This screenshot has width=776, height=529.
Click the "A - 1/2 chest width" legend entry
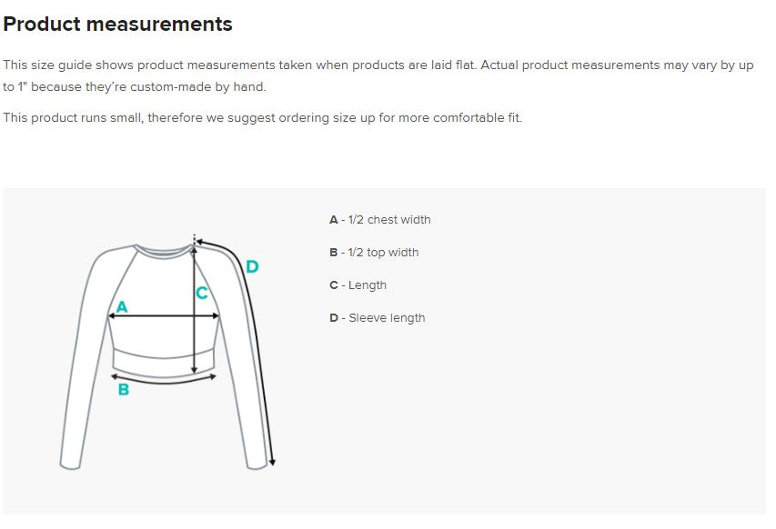pos(379,220)
